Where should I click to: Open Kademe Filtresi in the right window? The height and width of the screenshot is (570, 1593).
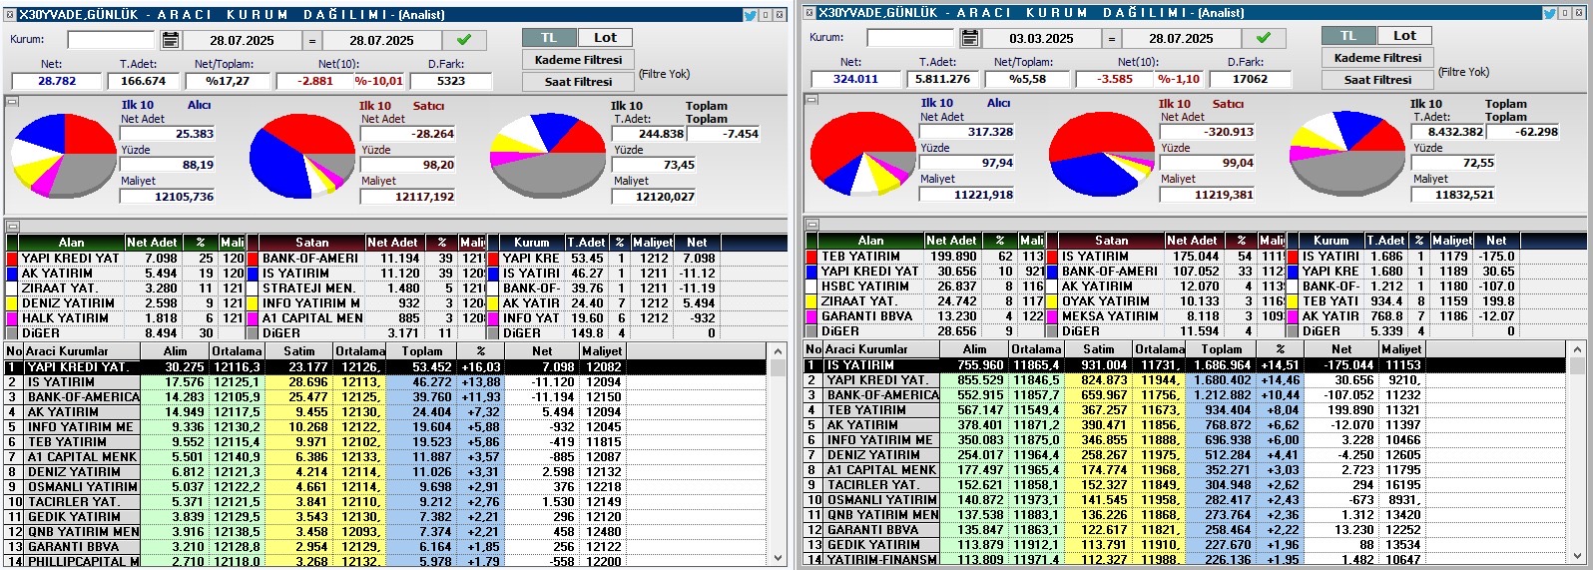1377,58
